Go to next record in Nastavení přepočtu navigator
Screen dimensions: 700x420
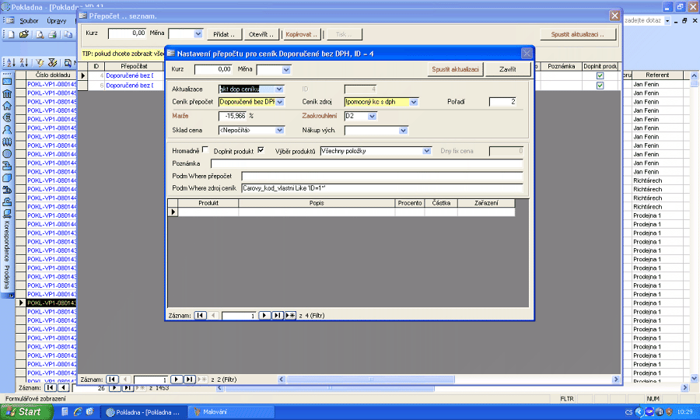pos(264,315)
